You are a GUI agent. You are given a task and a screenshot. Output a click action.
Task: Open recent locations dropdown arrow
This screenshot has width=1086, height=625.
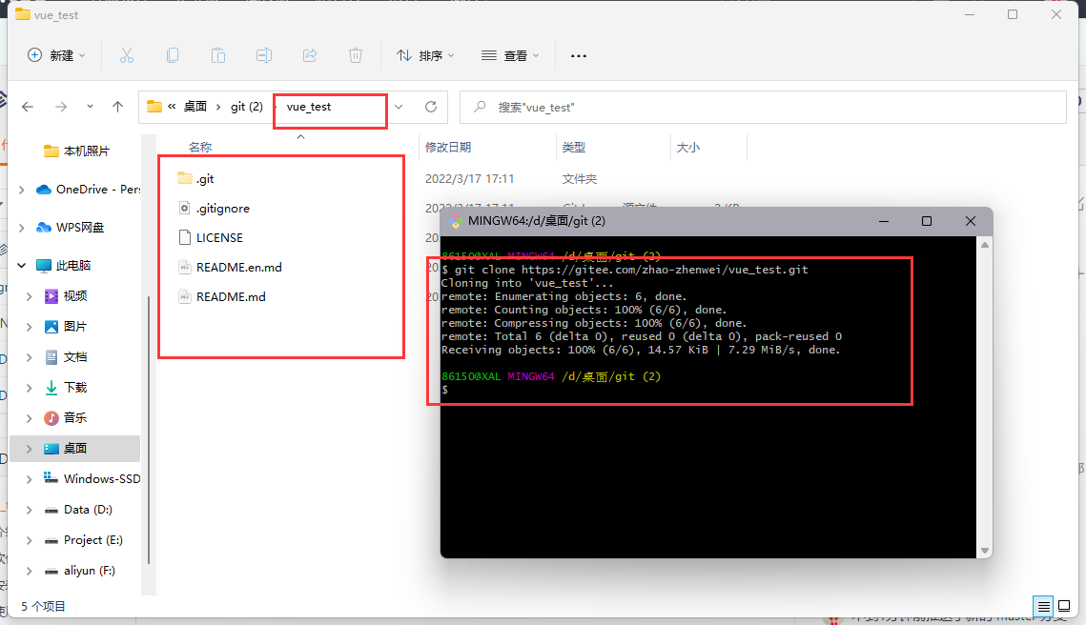[90, 107]
